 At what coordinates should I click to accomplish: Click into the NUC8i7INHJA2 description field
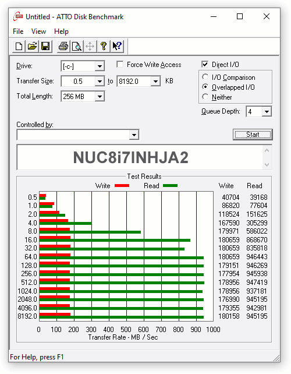[140, 157]
